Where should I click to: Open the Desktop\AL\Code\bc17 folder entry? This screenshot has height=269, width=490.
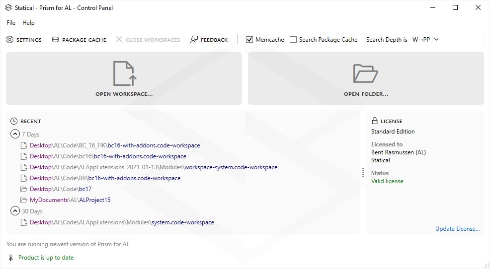tap(61, 189)
